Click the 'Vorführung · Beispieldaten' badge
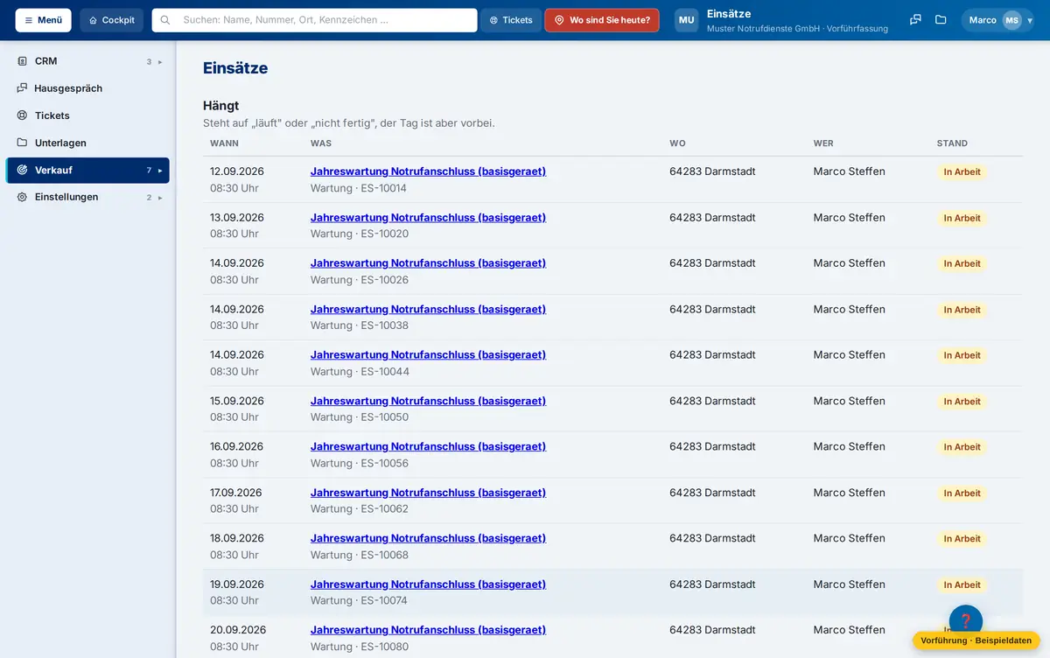 pos(976,640)
